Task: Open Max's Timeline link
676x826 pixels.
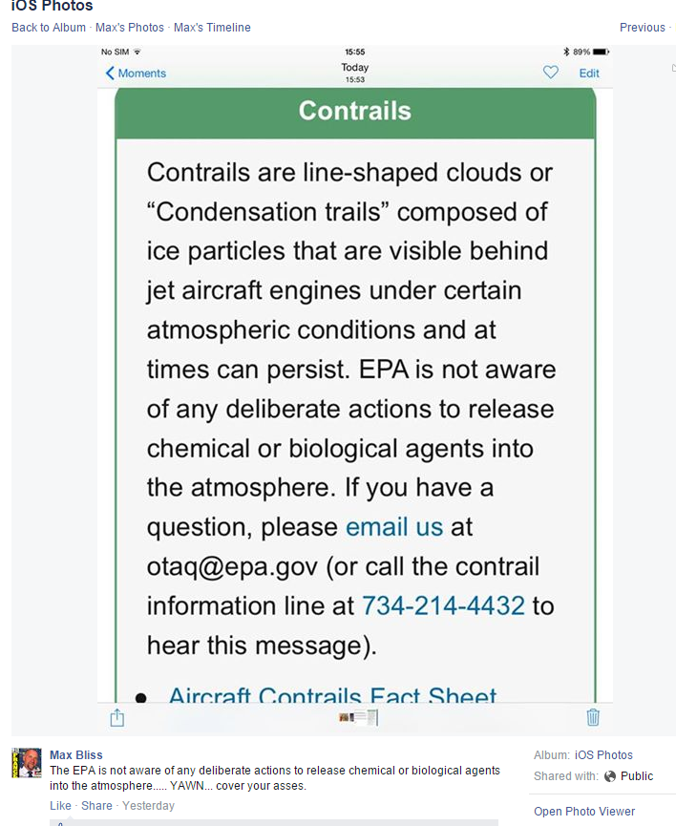Action: point(212,28)
